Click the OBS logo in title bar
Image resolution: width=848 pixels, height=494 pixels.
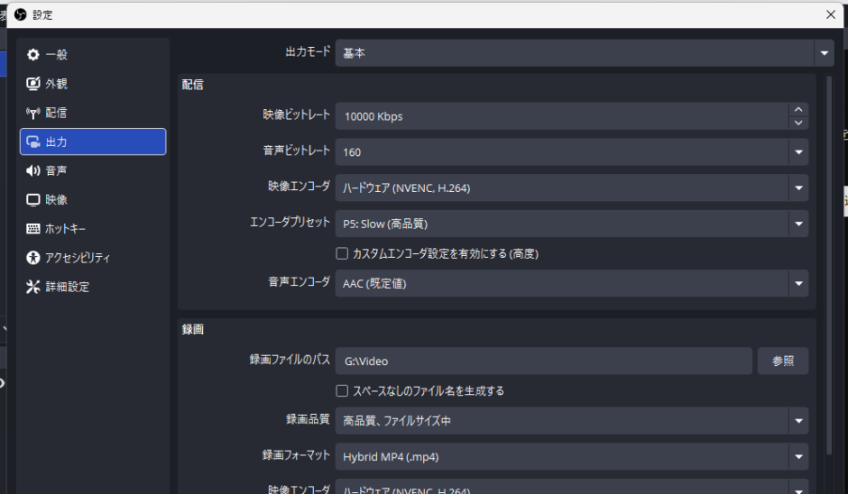click(x=21, y=14)
